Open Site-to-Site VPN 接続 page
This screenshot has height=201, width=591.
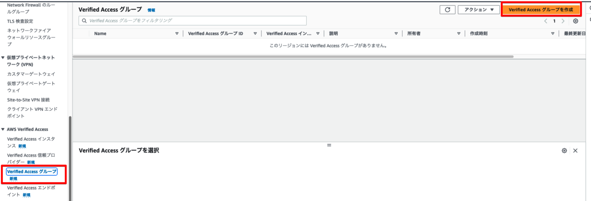coord(28,100)
